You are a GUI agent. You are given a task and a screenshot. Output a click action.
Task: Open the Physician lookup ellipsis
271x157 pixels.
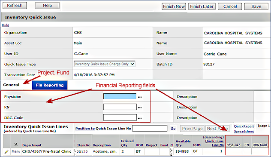coord(140,97)
